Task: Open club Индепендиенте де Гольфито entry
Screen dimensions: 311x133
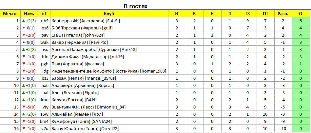Action: [x=109, y=71]
